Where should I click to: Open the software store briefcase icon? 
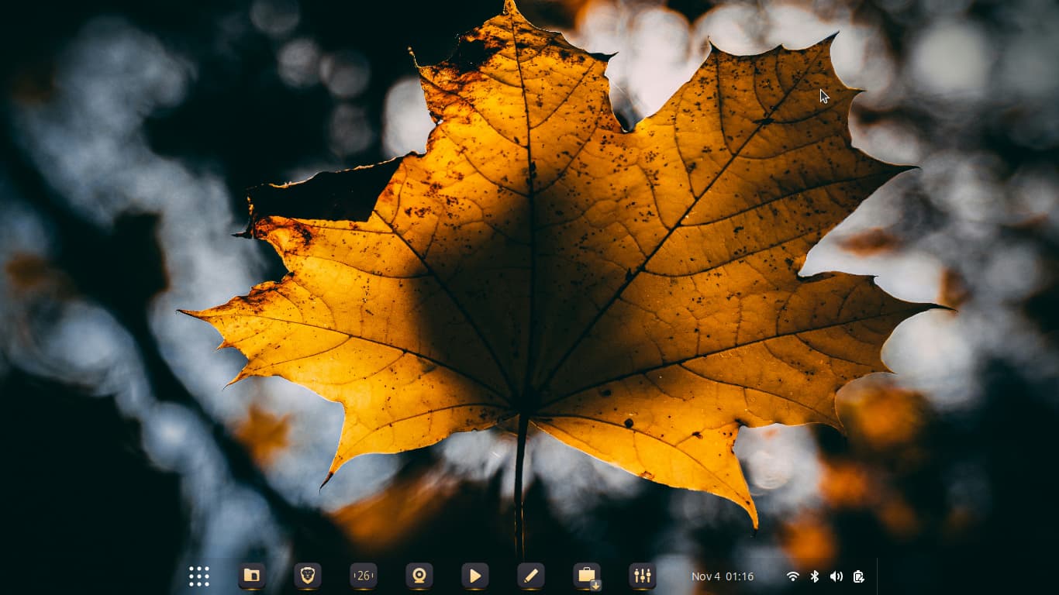point(586,575)
